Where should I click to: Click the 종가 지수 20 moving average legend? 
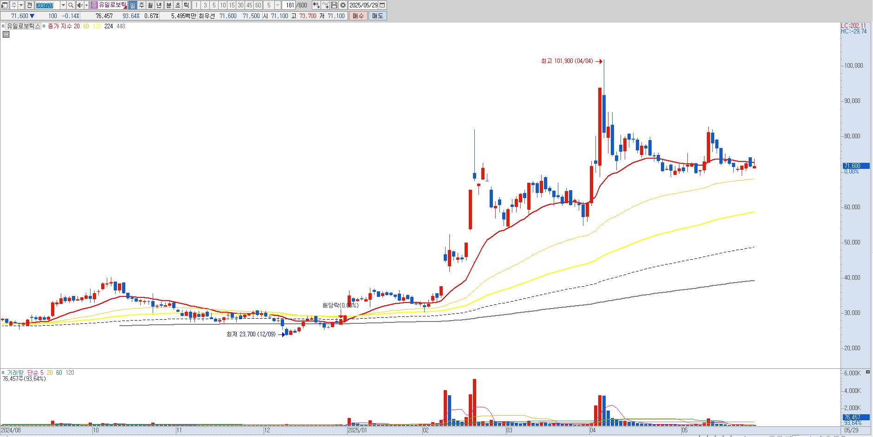[x=64, y=26]
